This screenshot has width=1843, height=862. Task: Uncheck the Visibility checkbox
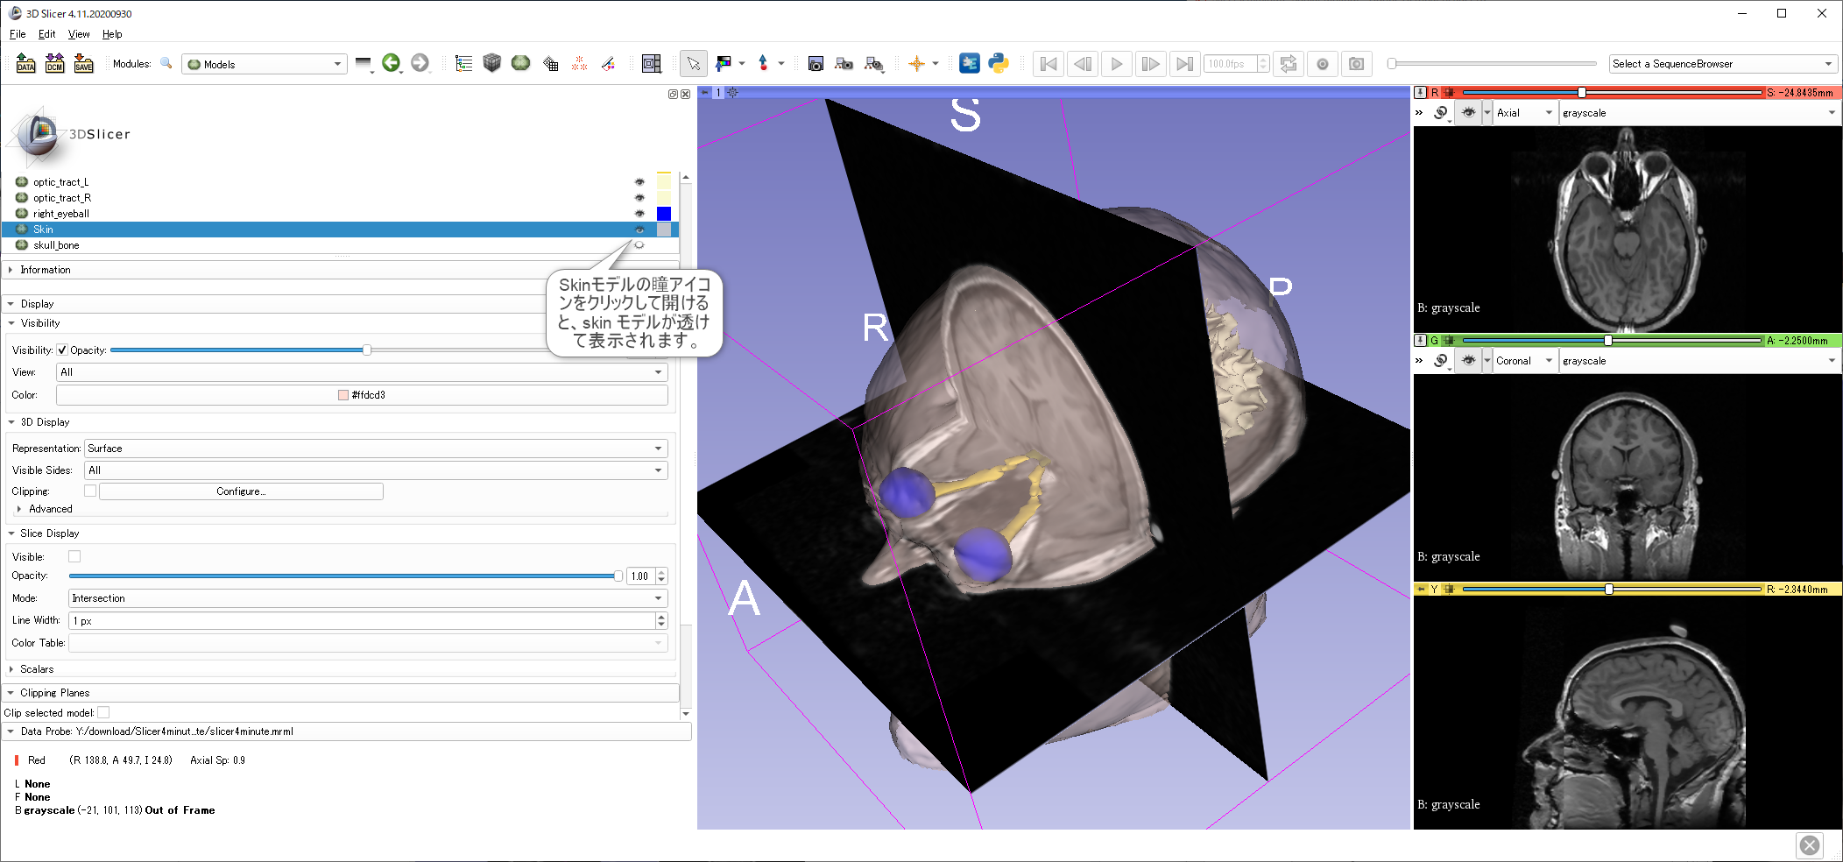(x=62, y=350)
